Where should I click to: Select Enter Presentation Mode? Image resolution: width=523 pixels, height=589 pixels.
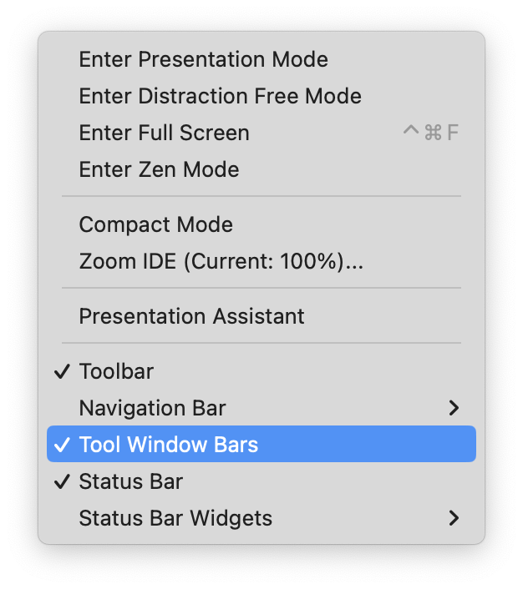pyautogui.click(x=203, y=60)
